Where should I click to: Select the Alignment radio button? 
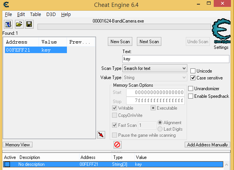click(x=160, y=123)
